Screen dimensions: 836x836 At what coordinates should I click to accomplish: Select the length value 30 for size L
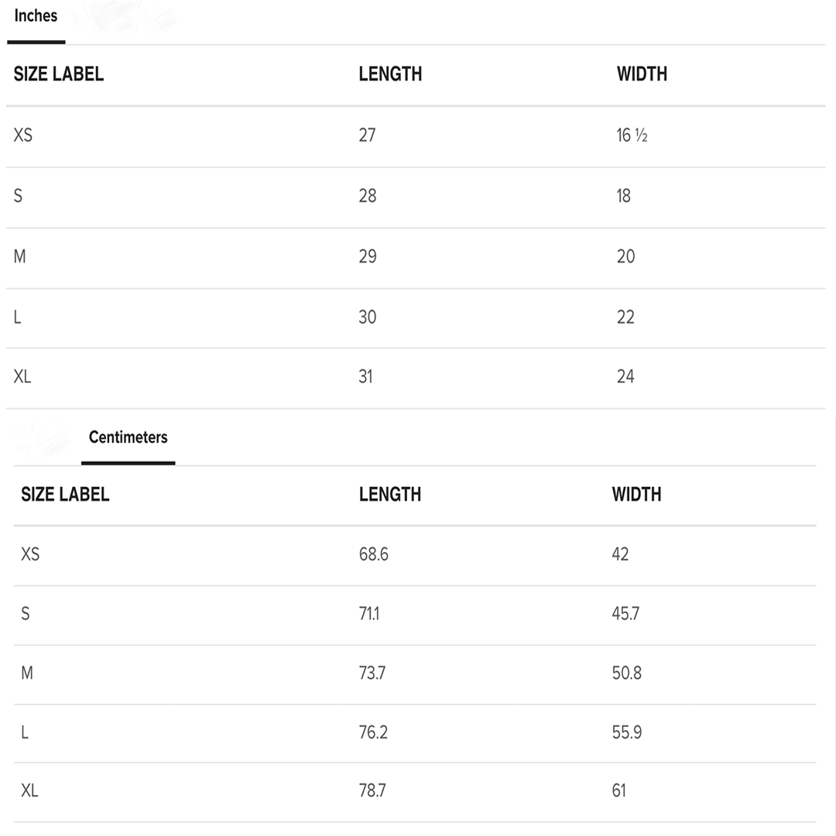click(368, 317)
